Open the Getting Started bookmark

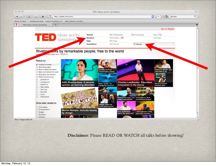point(36,21)
